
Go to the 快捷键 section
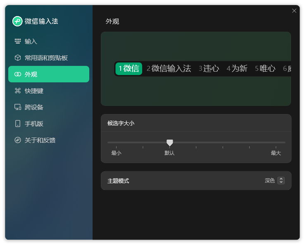pos(49,91)
